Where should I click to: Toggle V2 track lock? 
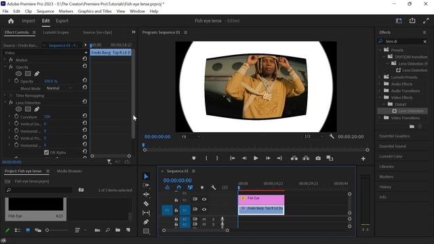(x=176, y=199)
